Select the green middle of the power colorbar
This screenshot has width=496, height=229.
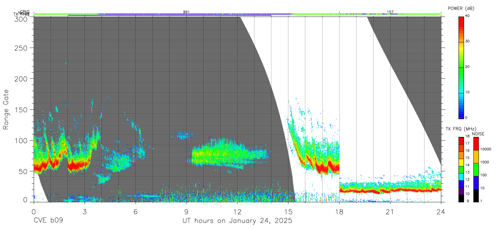click(x=461, y=69)
